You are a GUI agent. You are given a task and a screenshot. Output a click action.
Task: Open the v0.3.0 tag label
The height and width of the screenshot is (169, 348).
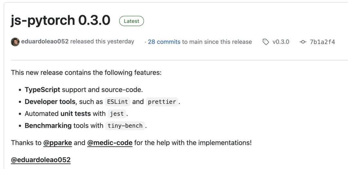click(281, 42)
